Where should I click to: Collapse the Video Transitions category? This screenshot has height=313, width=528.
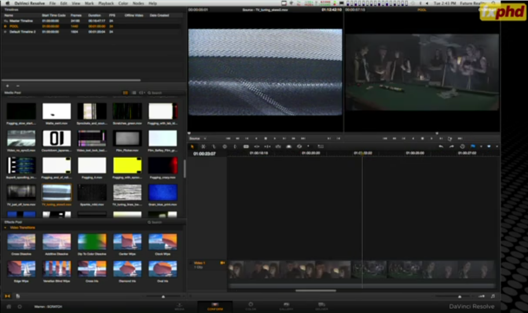pyautogui.click(x=5, y=227)
